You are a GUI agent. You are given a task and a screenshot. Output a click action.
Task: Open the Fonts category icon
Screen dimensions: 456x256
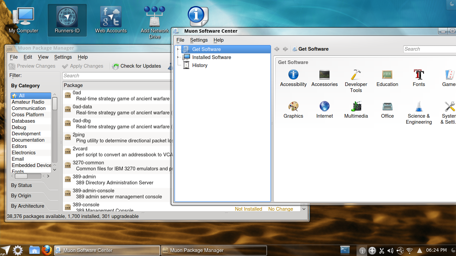click(x=419, y=78)
